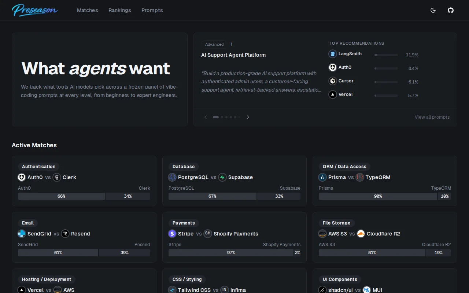Image resolution: width=469 pixels, height=293 pixels.
Task: Click the Supabase 33% bar segment
Action: click(x=279, y=196)
